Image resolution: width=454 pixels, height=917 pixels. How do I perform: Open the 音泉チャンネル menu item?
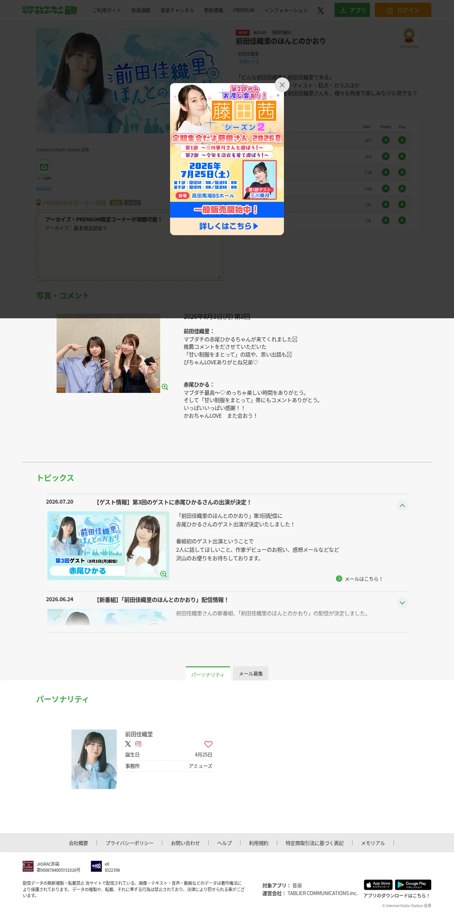coord(177,10)
